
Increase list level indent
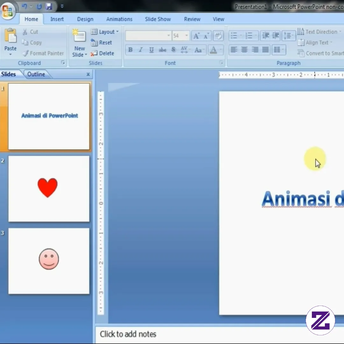[x=276, y=36]
